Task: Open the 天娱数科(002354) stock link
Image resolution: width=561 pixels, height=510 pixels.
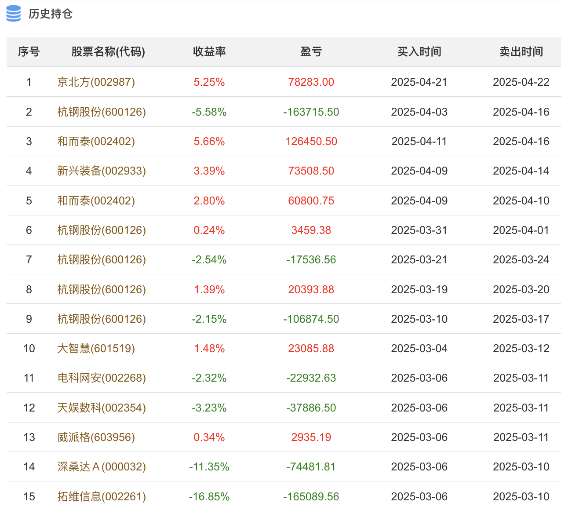Action: (x=102, y=408)
